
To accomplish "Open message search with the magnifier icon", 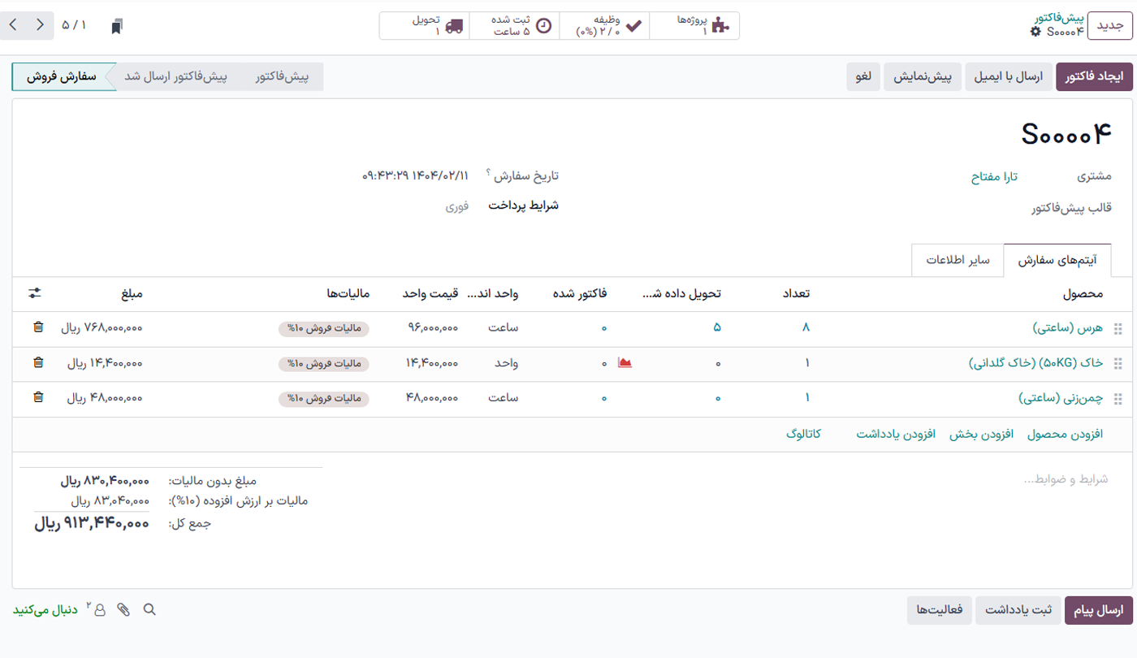I will point(149,608).
